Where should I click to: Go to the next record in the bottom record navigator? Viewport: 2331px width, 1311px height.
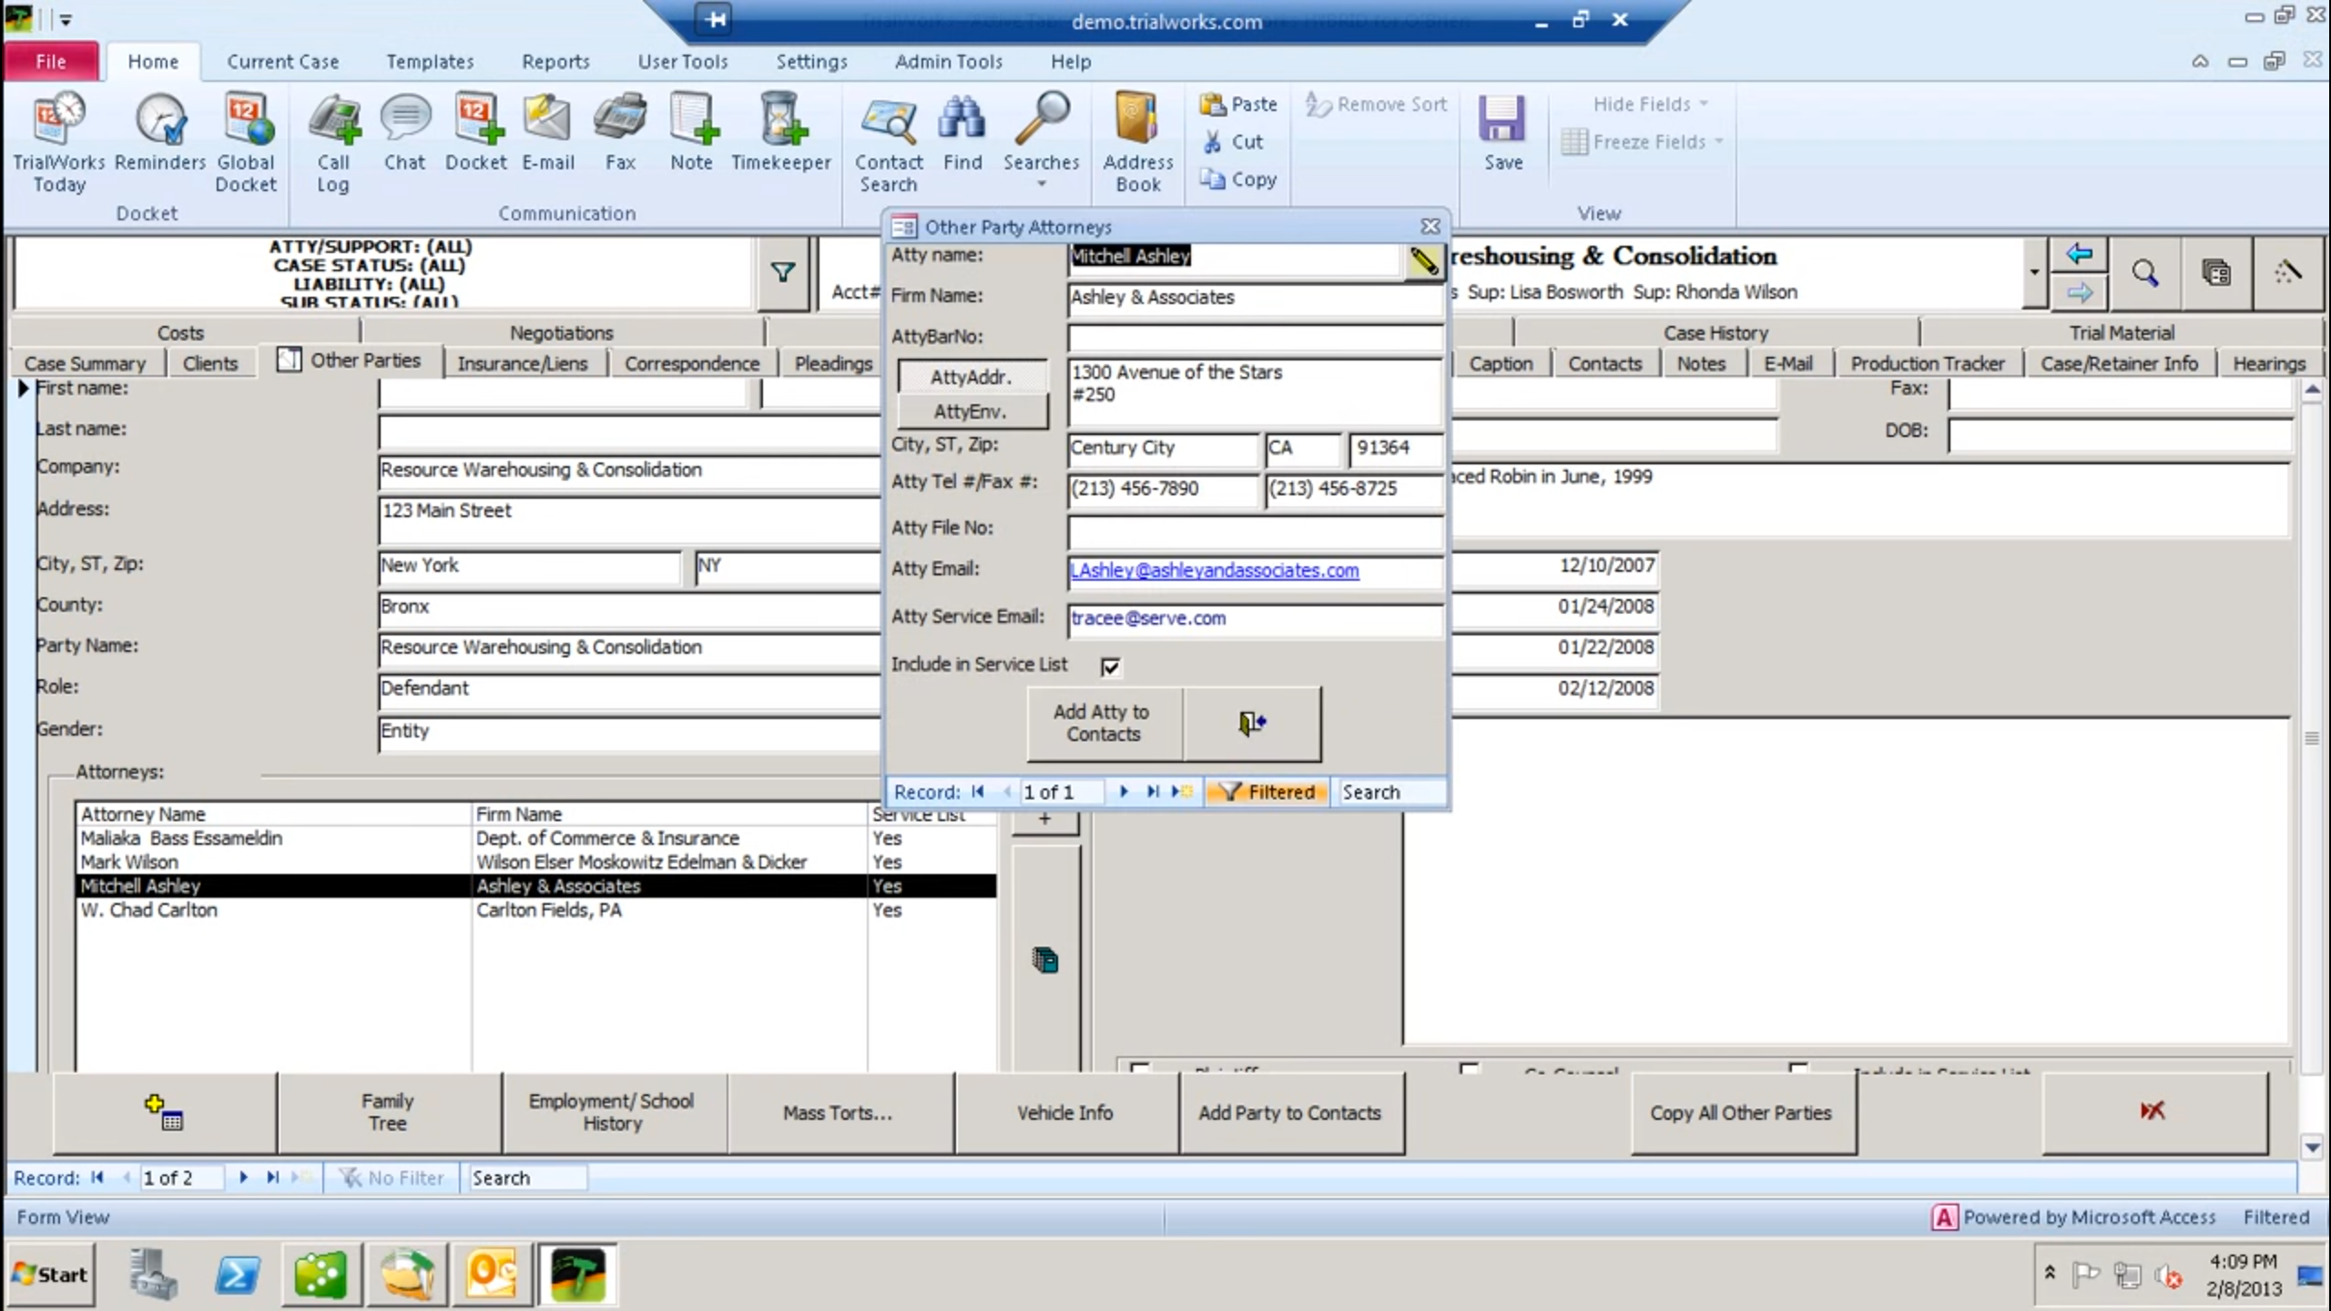[x=243, y=1177]
